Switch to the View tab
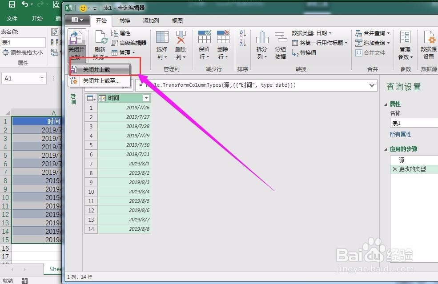The width and height of the screenshot is (438, 284). click(x=177, y=20)
